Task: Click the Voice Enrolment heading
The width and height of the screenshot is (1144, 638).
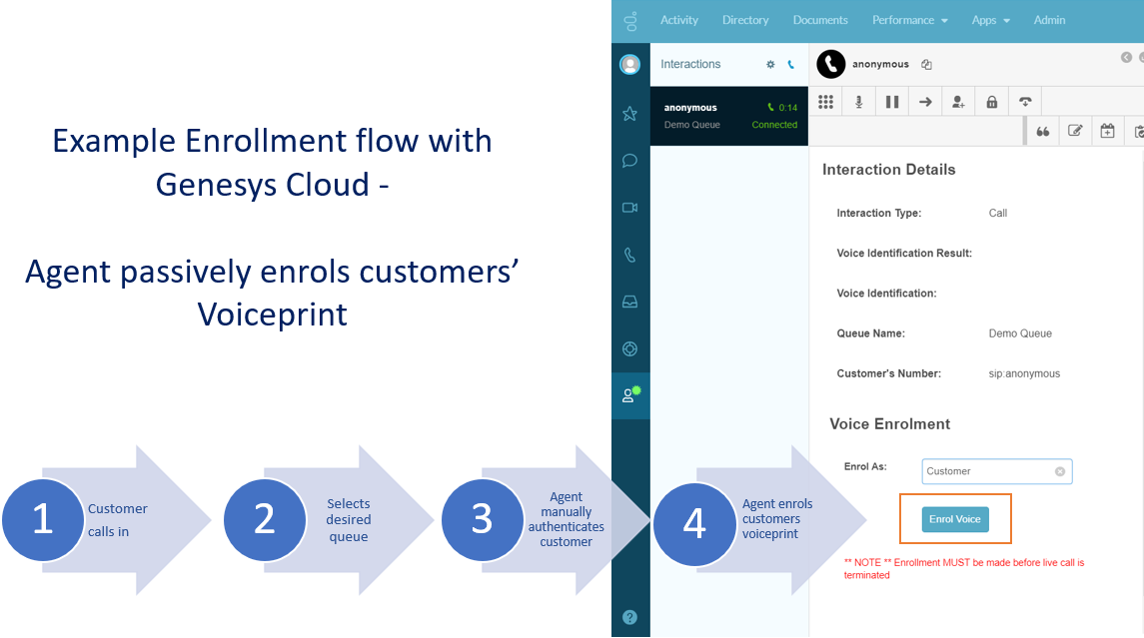Action: point(890,424)
